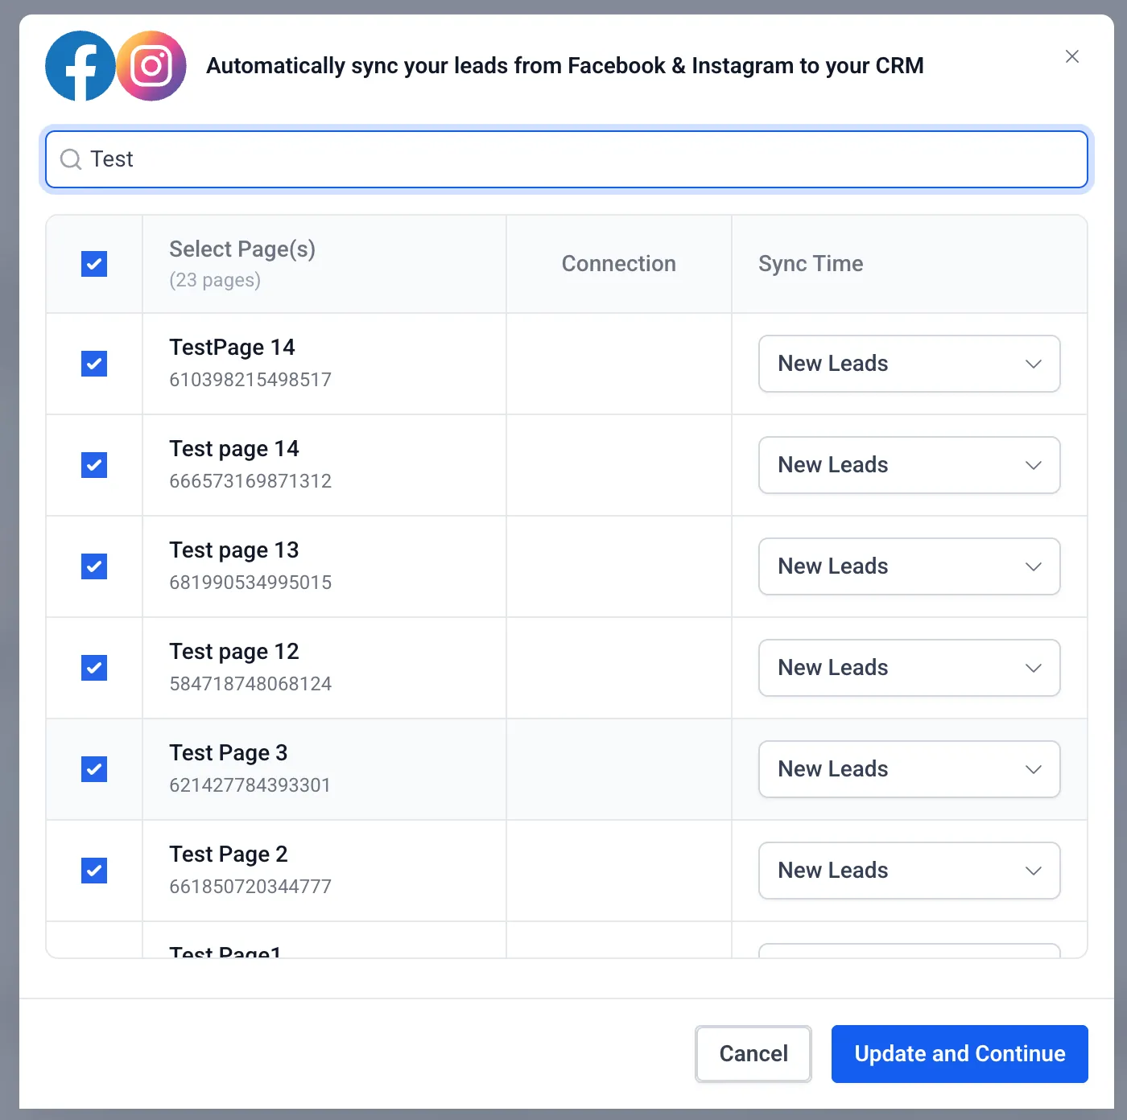Screen dimensions: 1127x1120
Task: Click the Update and Continue button
Action: (x=959, y=1054)
